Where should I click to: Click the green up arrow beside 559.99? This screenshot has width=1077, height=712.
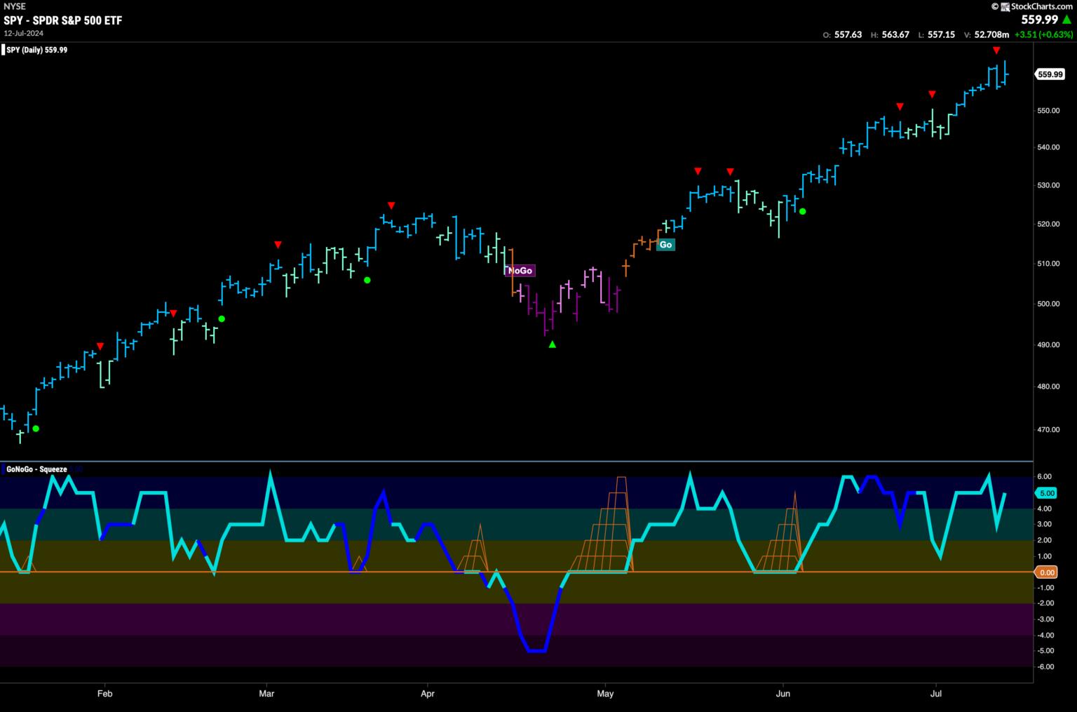(x=1066, y=20)
